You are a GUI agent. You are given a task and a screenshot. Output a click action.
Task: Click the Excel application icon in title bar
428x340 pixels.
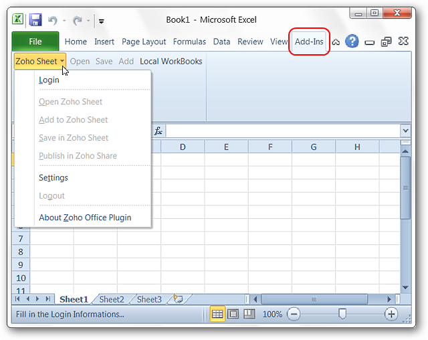point(18,19)
